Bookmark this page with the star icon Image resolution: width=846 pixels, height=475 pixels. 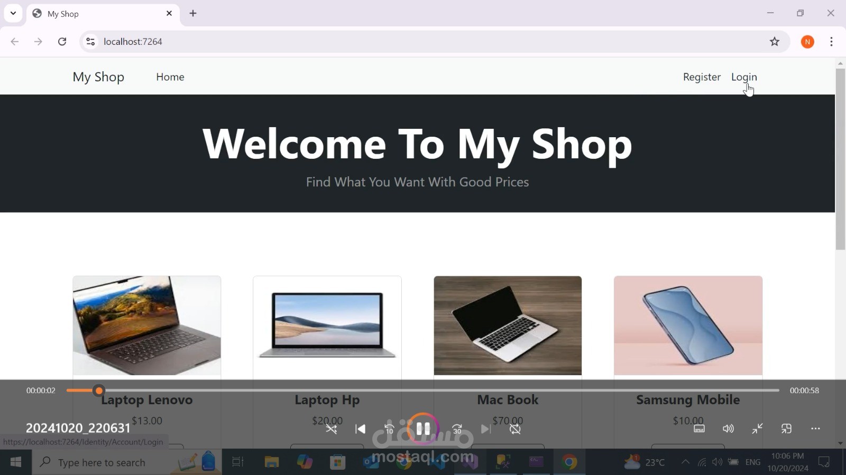775,42
